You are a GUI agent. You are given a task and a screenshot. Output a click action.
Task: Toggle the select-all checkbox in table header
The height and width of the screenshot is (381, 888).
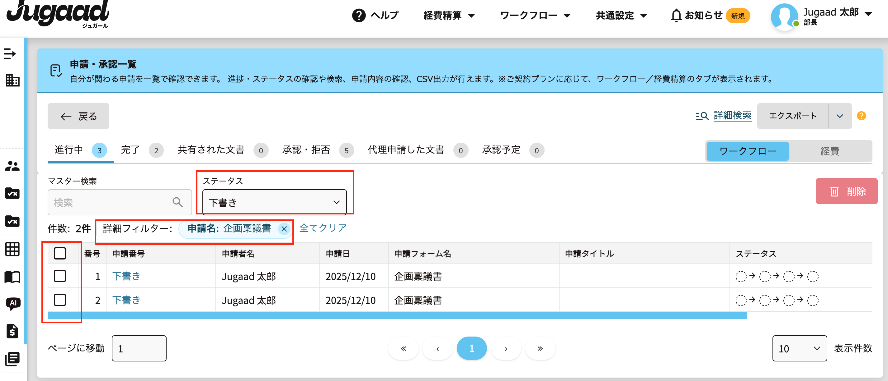60,253
